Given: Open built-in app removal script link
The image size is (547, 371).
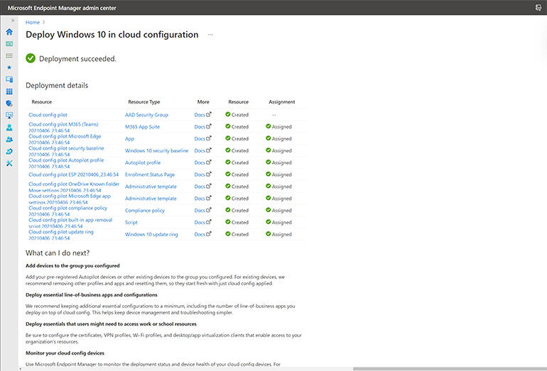Looking at the screenshot, I should tap(70, 223).
